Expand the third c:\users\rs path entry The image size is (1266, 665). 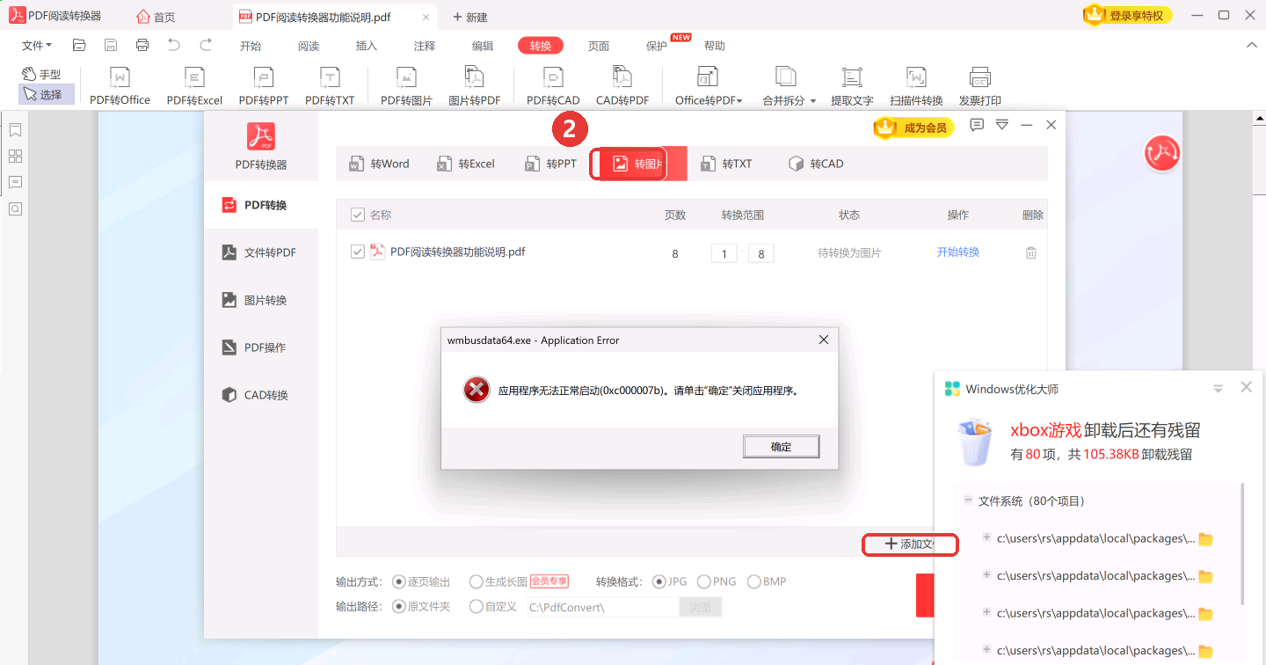pyautogui.click(x=986, y=612)
